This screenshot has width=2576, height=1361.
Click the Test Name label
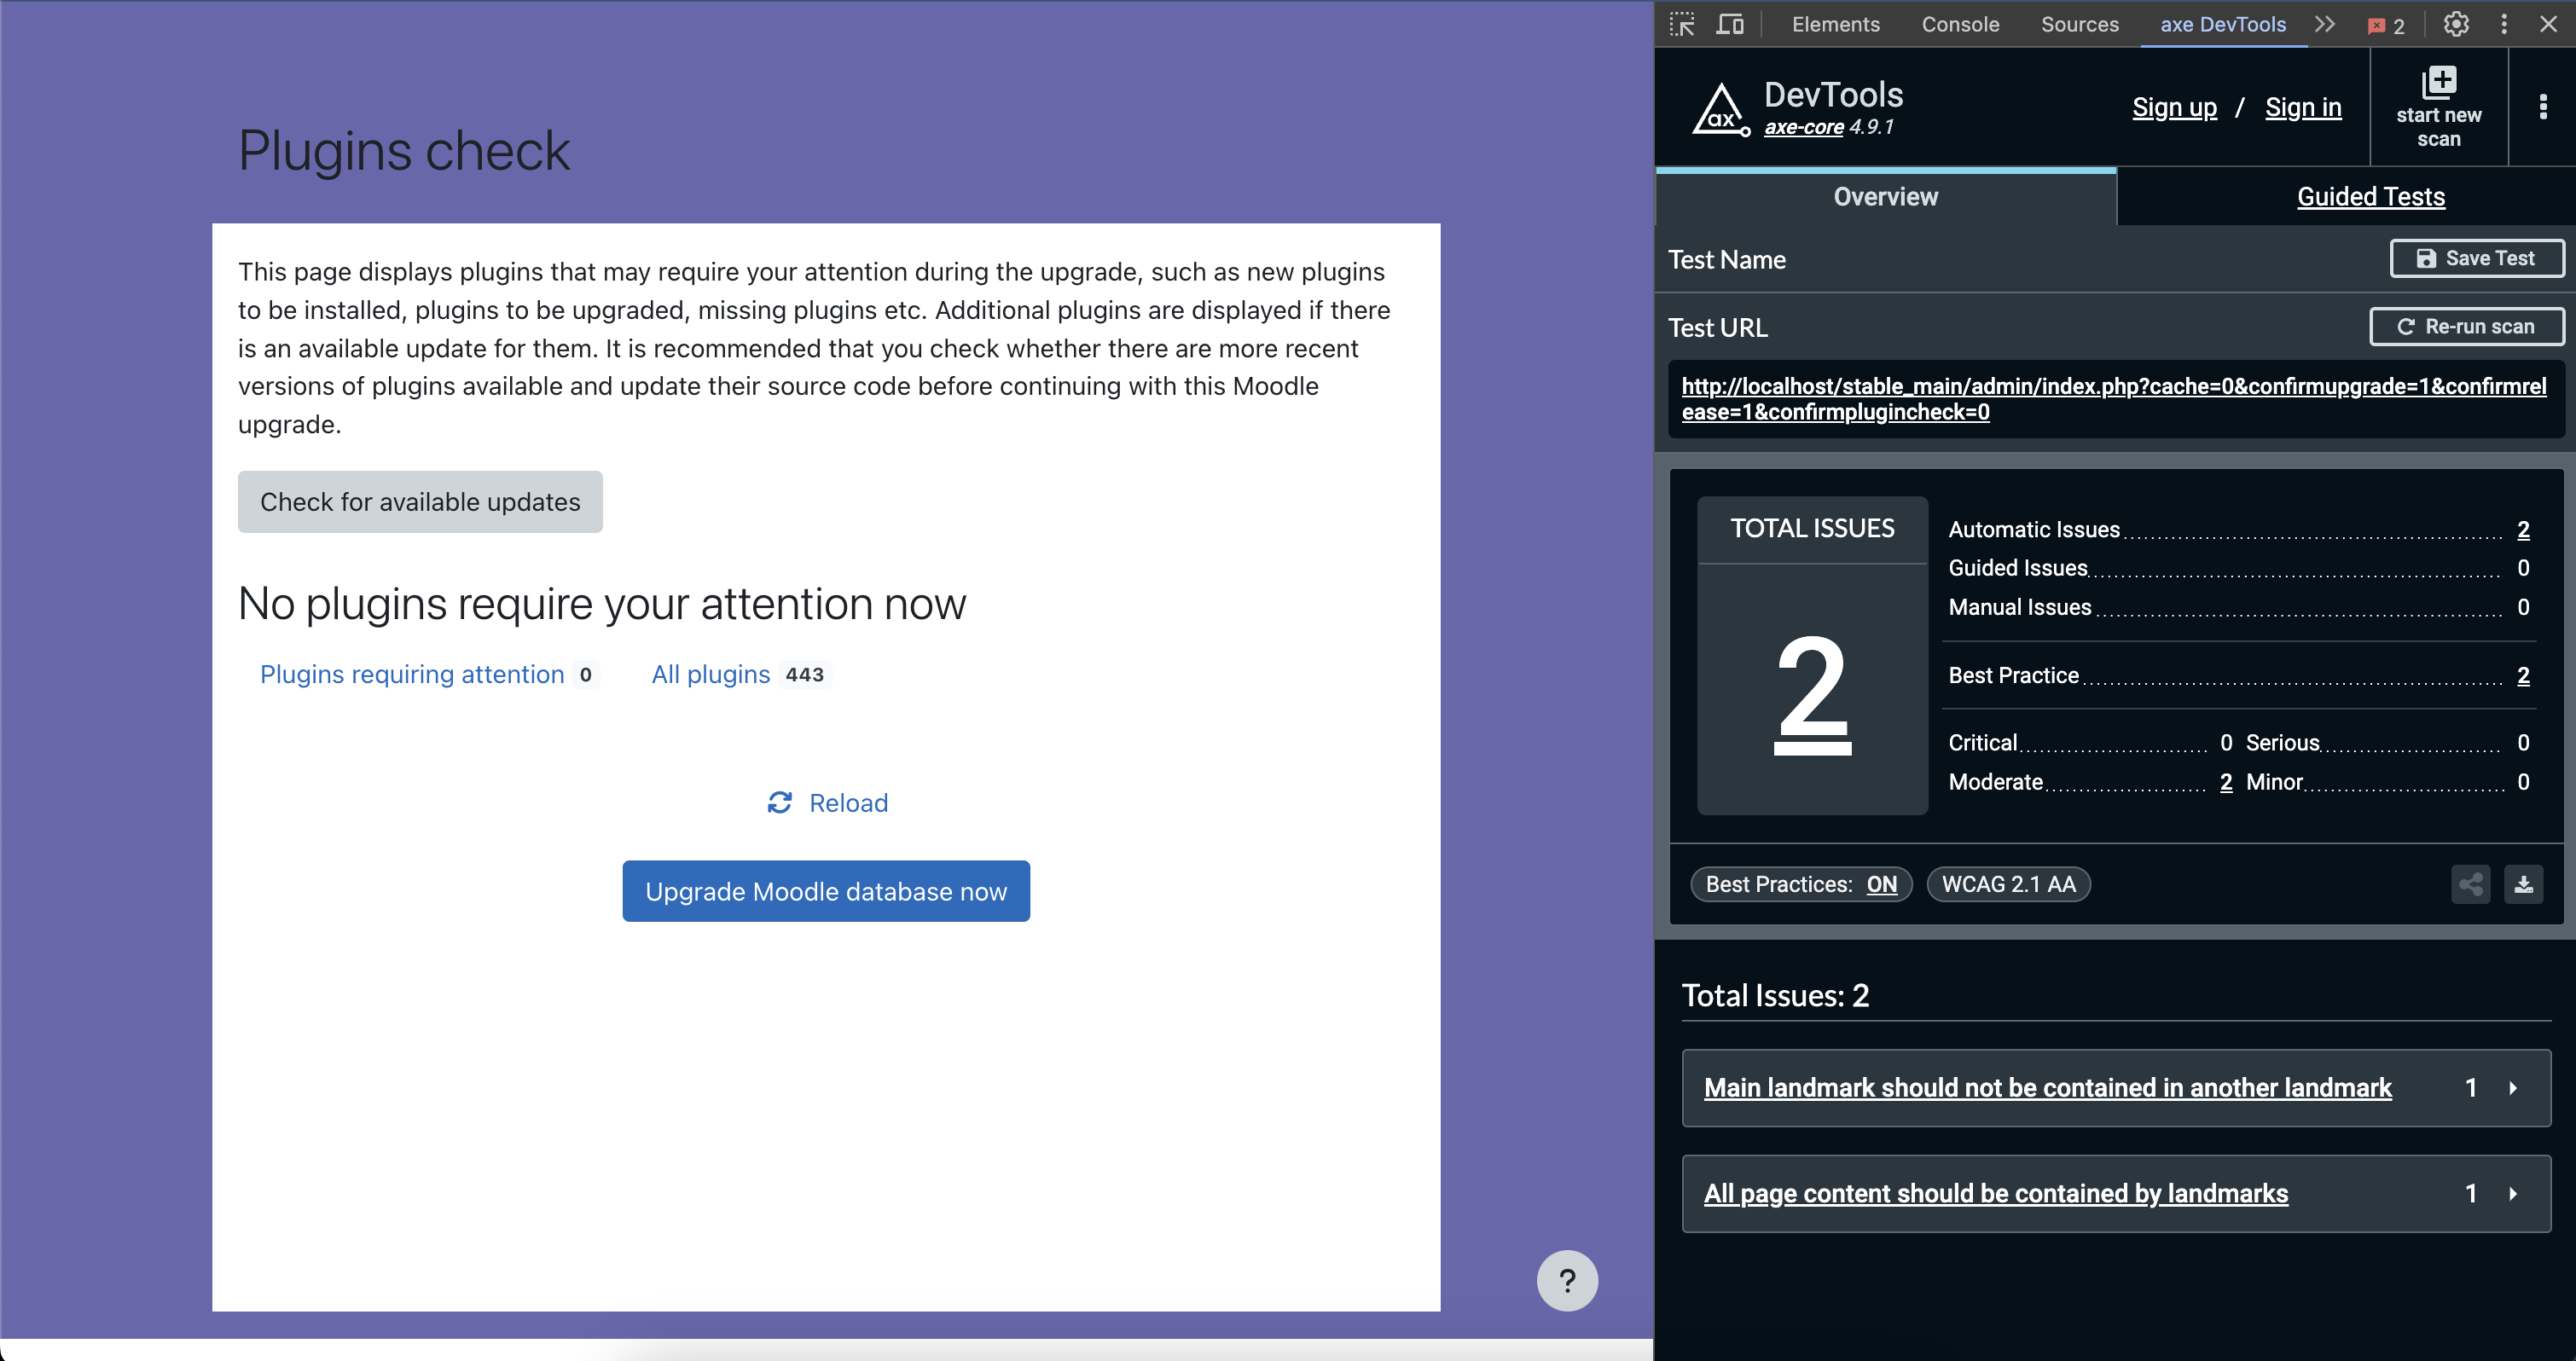1727,259
